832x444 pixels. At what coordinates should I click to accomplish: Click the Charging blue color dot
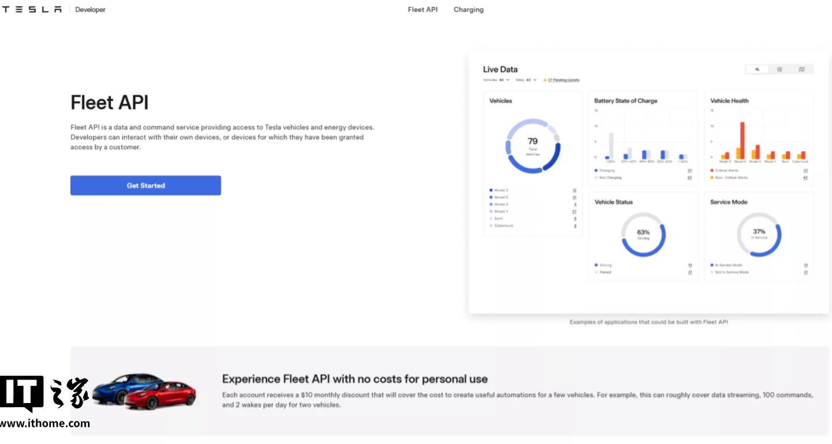[x=596, y=171]
